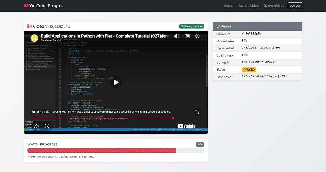
Task: Open the YouTube logo in player corner
Action: 186,126
